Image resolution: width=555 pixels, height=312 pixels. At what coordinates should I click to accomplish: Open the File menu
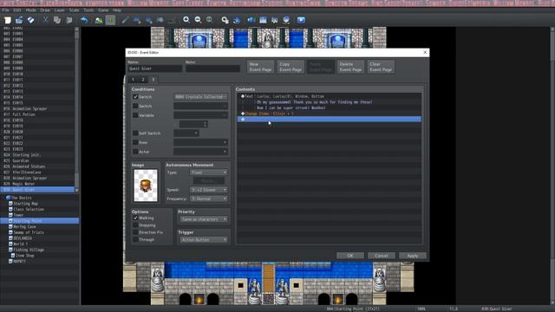6,10
